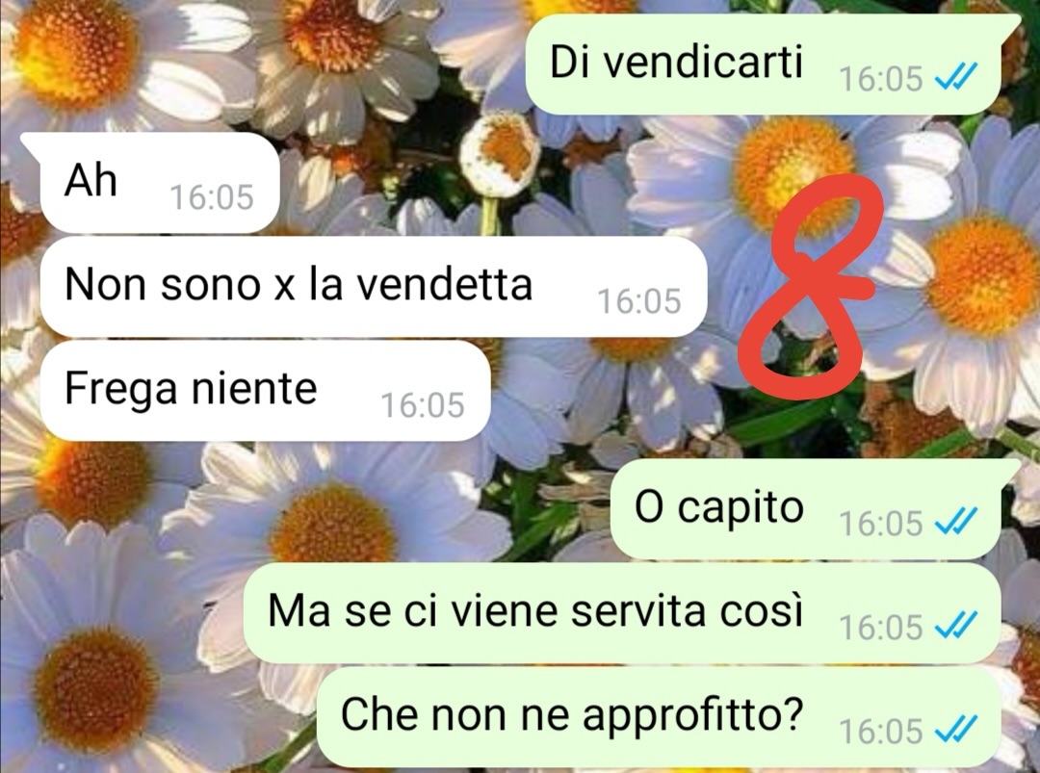Select the Che non ne approfitto? message
The width and height of the screenshot is (1040, 773).
[659, 716]
